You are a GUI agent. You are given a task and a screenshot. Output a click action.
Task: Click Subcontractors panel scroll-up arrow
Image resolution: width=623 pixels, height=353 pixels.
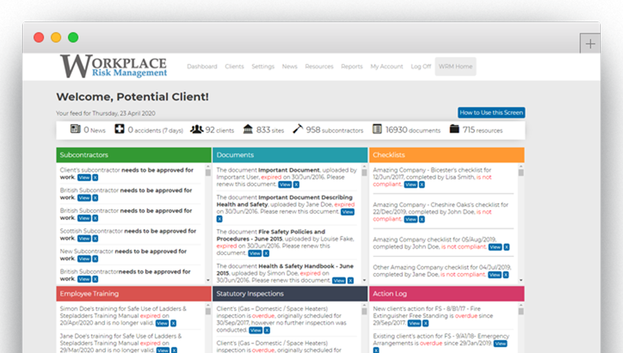[x=208, y=166]
